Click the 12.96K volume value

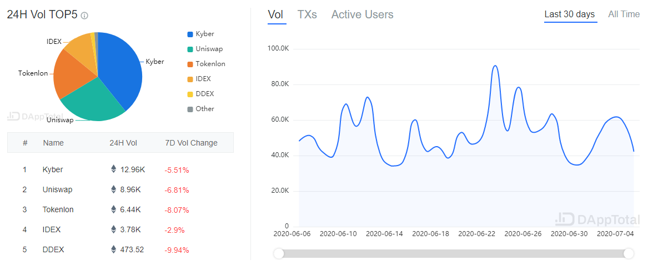132,169
